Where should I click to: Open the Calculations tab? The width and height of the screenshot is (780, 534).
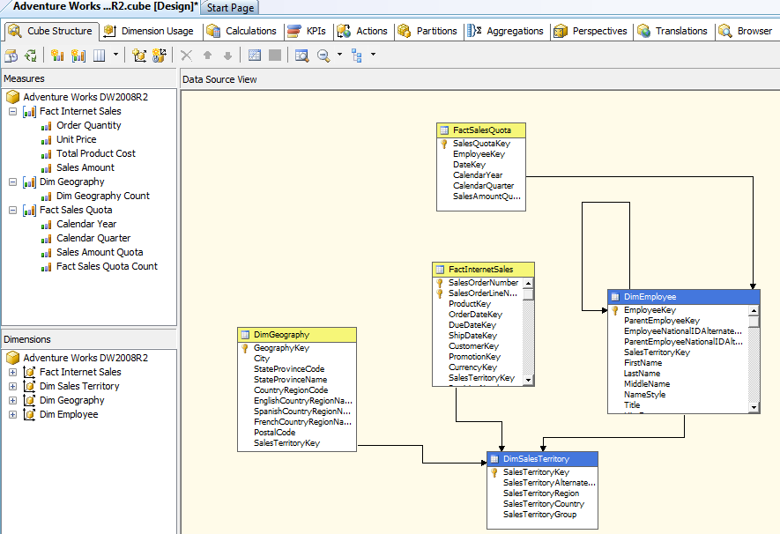coord(242,31)
